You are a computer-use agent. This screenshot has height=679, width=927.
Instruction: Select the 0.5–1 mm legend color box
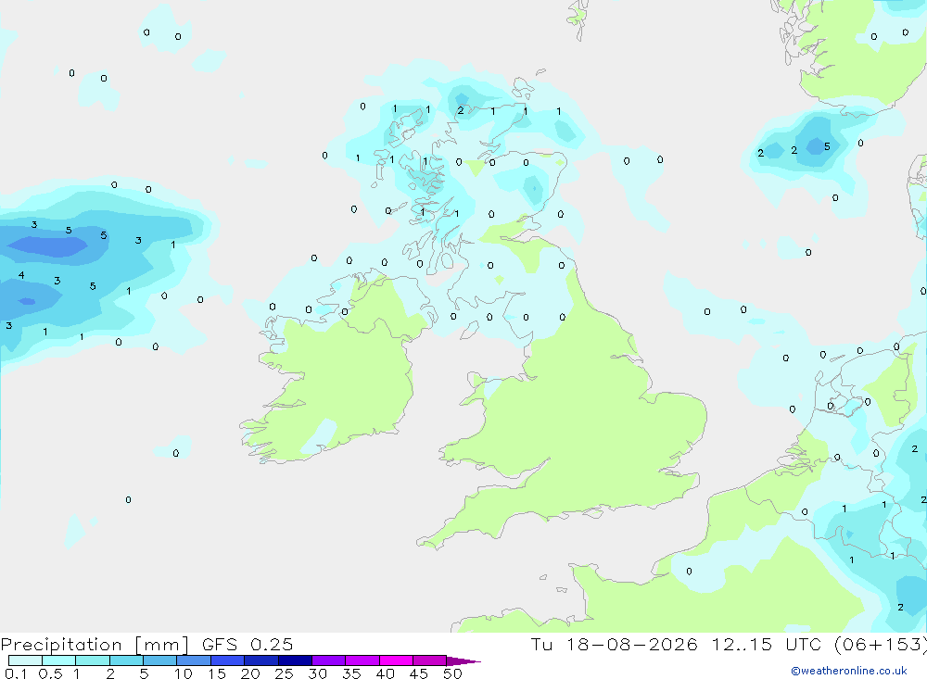coord(59,660)
